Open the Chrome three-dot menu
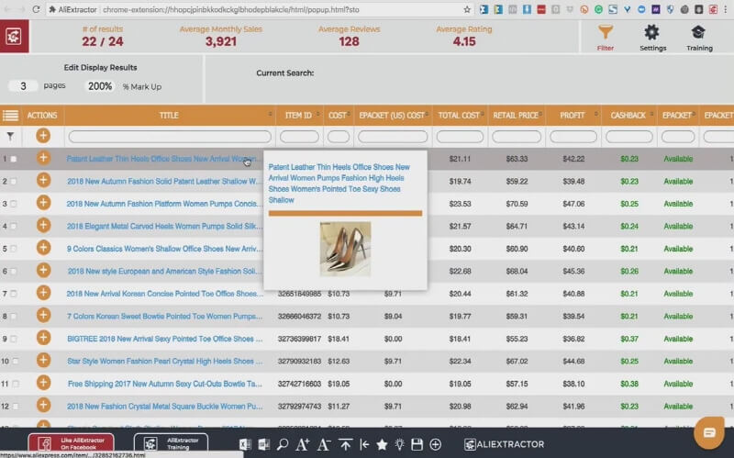This screenshot has width=734, height=458. tap(726, 9)
